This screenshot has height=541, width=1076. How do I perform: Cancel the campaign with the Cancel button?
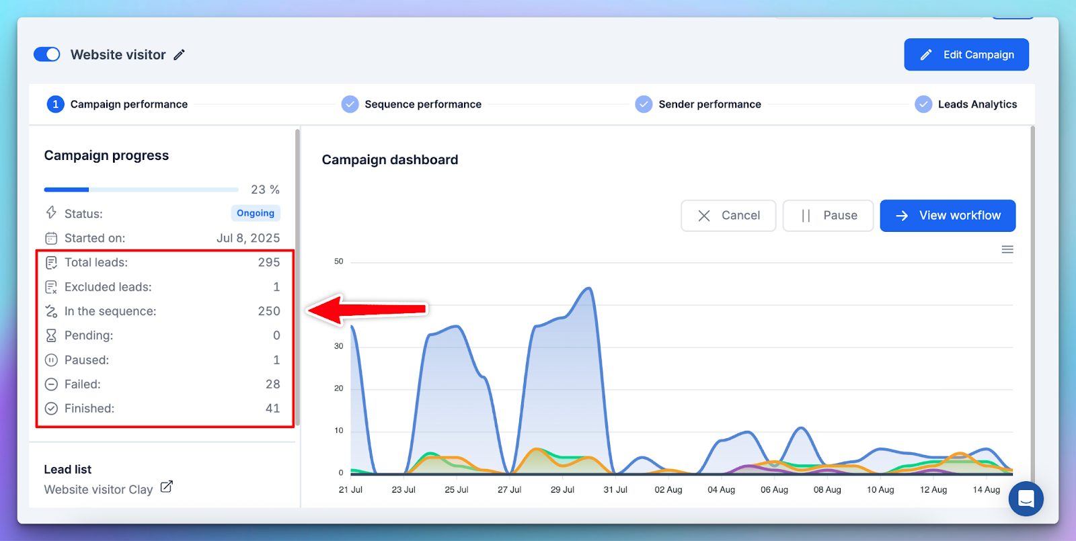tap(728, 216)
